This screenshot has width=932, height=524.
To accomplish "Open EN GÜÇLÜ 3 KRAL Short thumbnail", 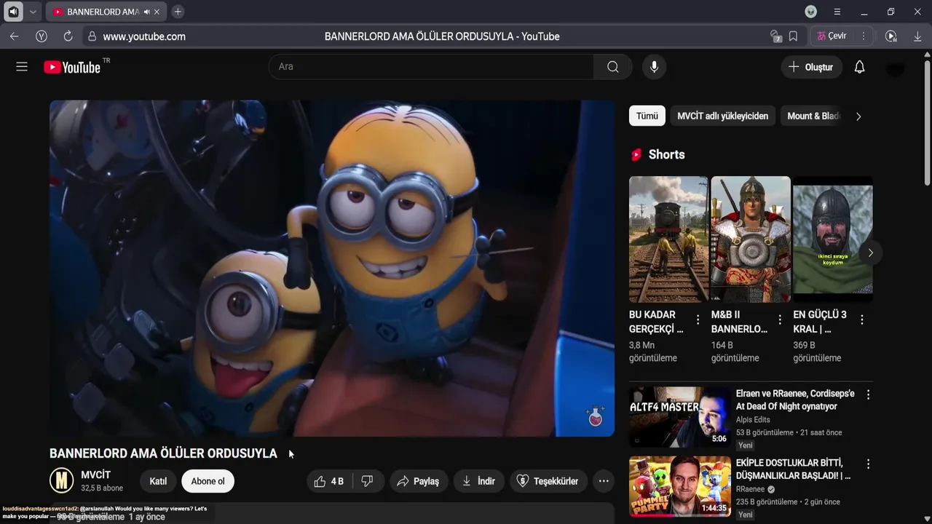I will pos(832,239).
